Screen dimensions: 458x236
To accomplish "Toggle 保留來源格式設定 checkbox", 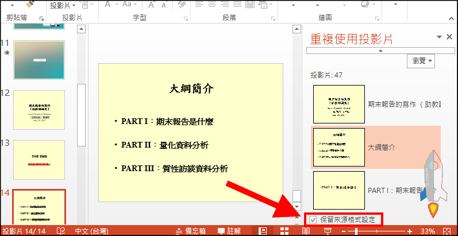I will pos(313,220).
